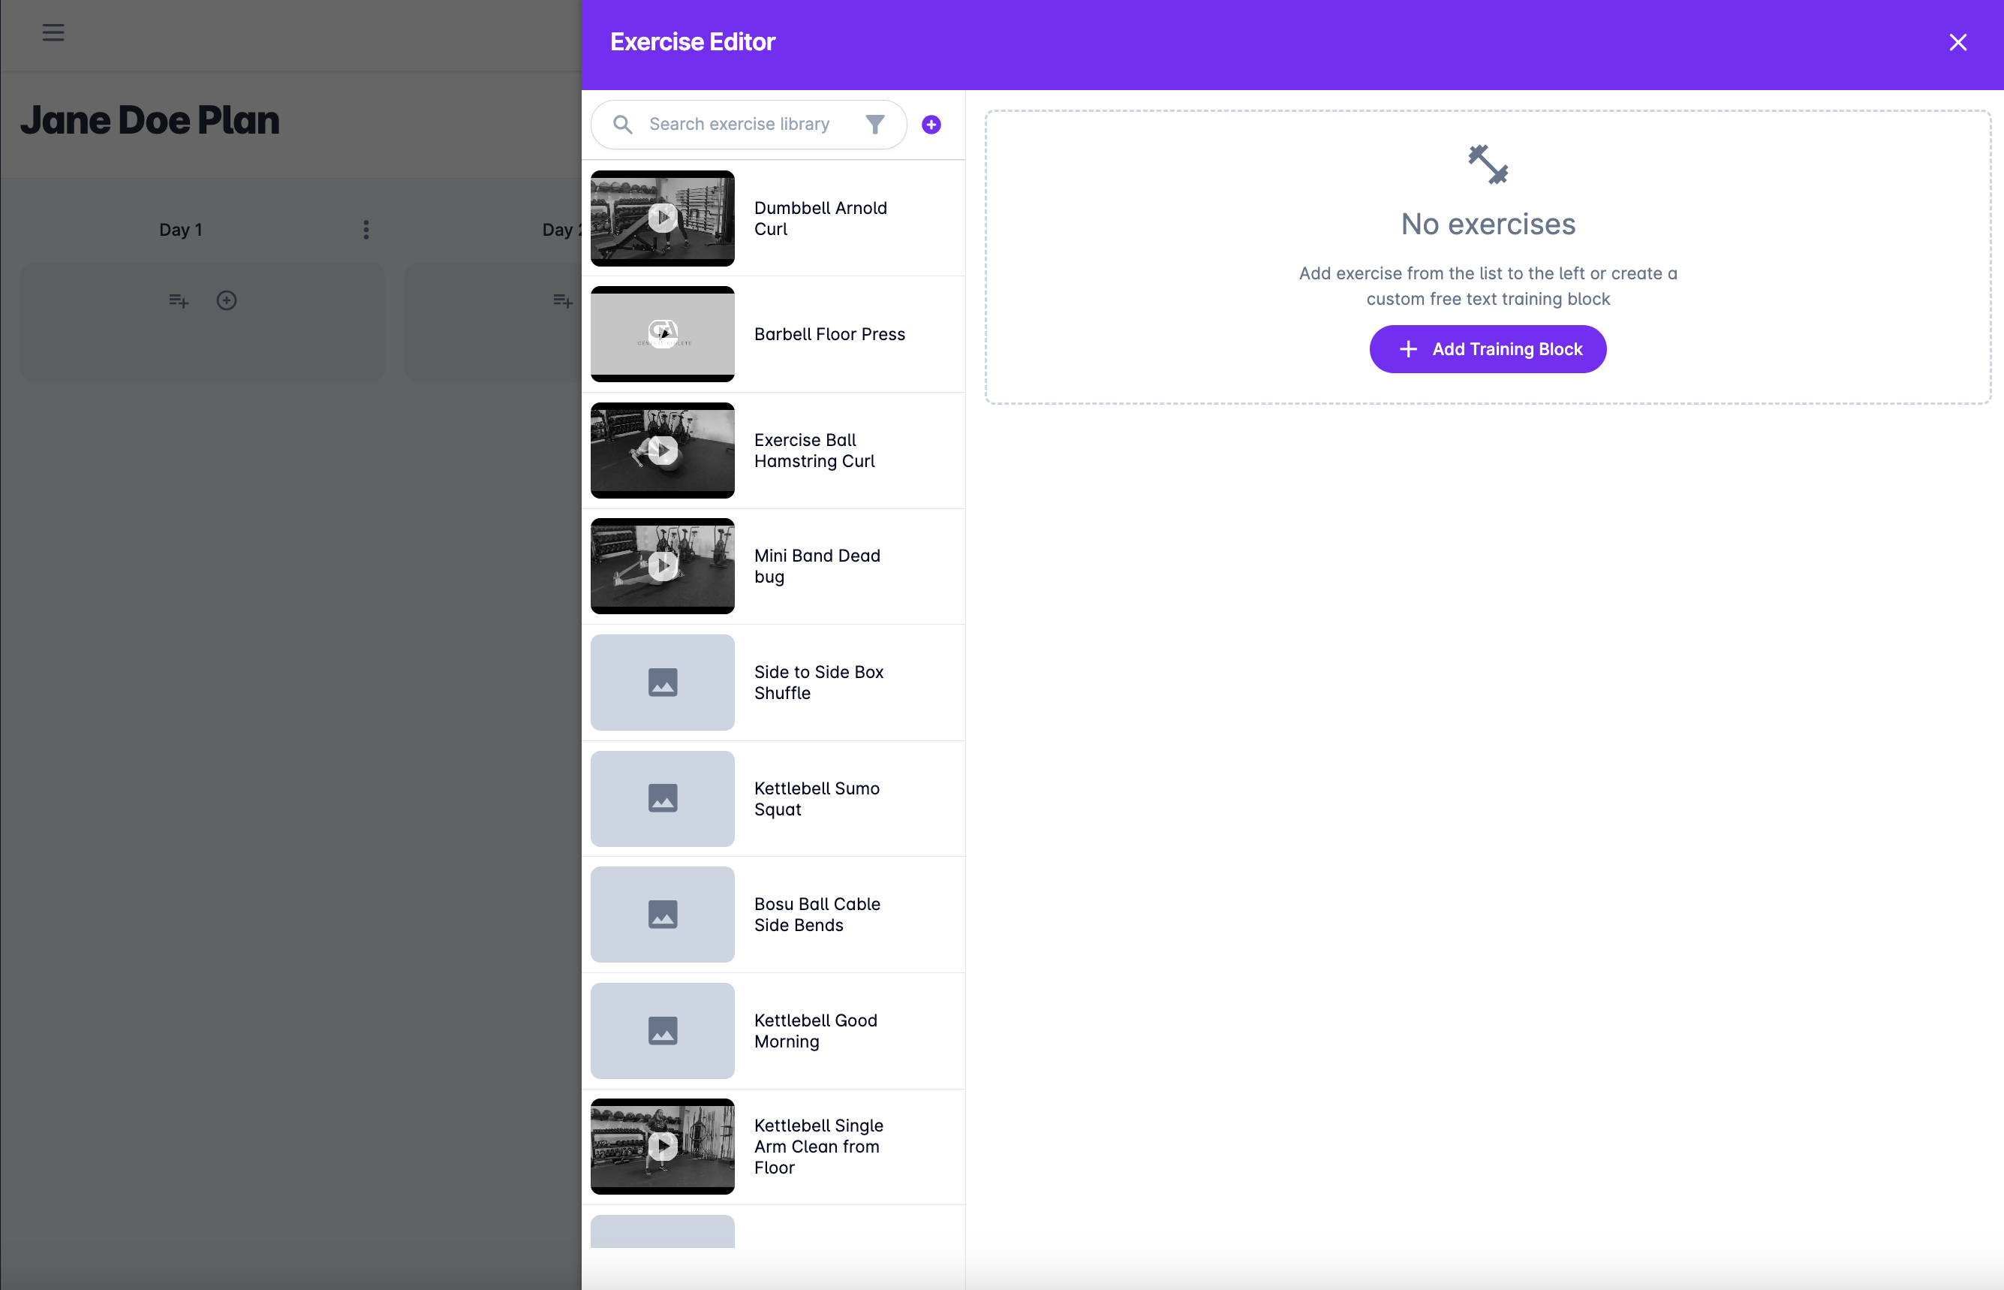The width and height of the screenshot is (2004, 1290).
Task: Close the Exercise Editor panel
Action: click(1957, 42)
